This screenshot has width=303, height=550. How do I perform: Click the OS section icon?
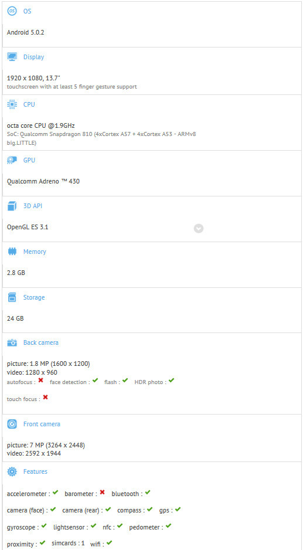[12, 11]
